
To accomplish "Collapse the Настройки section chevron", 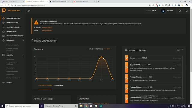I will click(23, 40).
